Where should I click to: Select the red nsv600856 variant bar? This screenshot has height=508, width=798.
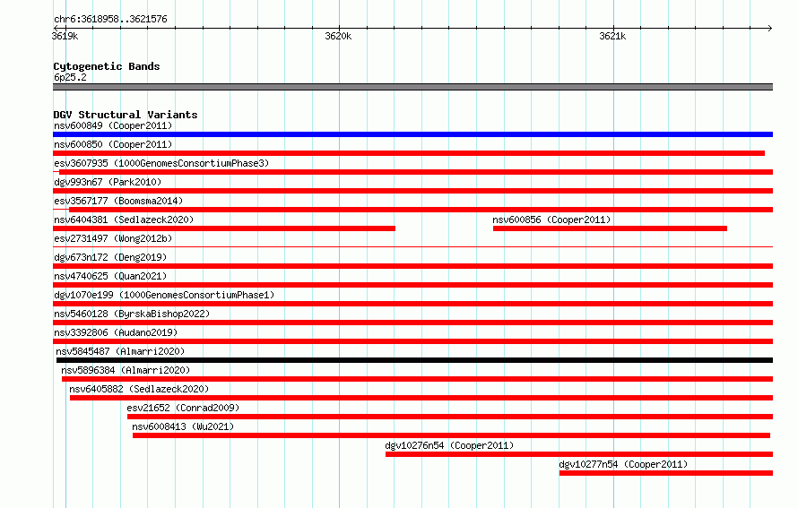(x=610, y=228)
